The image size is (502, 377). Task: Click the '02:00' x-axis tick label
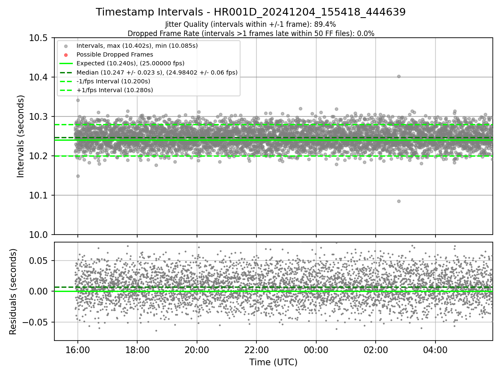(376, 350)
